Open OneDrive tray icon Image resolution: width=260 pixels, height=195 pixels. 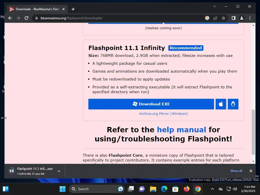point(221,189)
